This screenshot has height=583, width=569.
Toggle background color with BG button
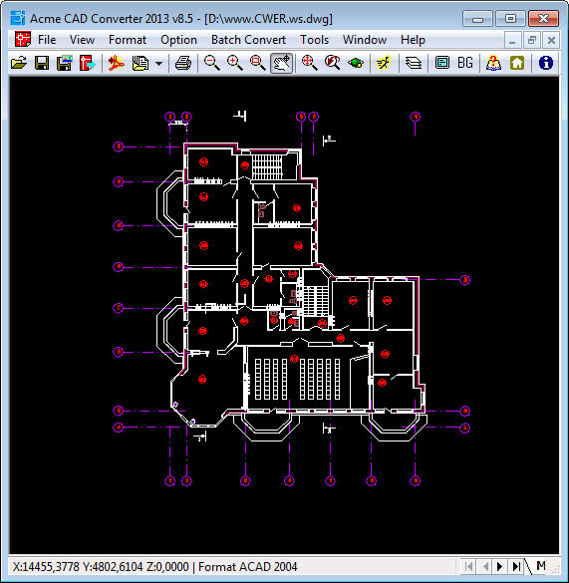pos(465,63)
